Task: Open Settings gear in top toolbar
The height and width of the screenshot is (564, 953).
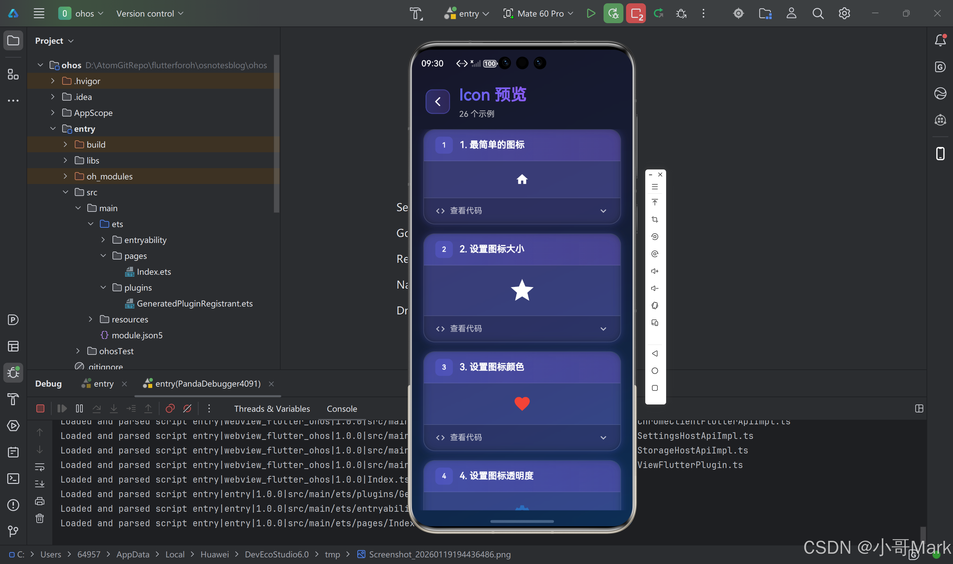Action: click(x=844, y=14)
